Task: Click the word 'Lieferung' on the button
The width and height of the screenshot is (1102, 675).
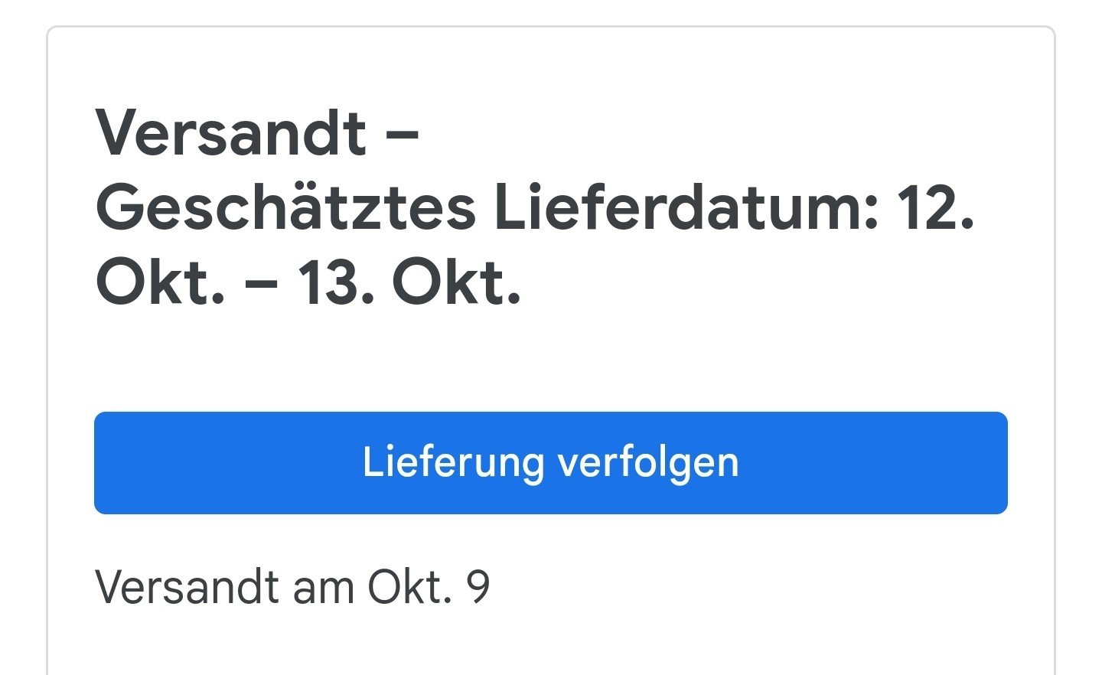Action: click(x=453, y=461)
